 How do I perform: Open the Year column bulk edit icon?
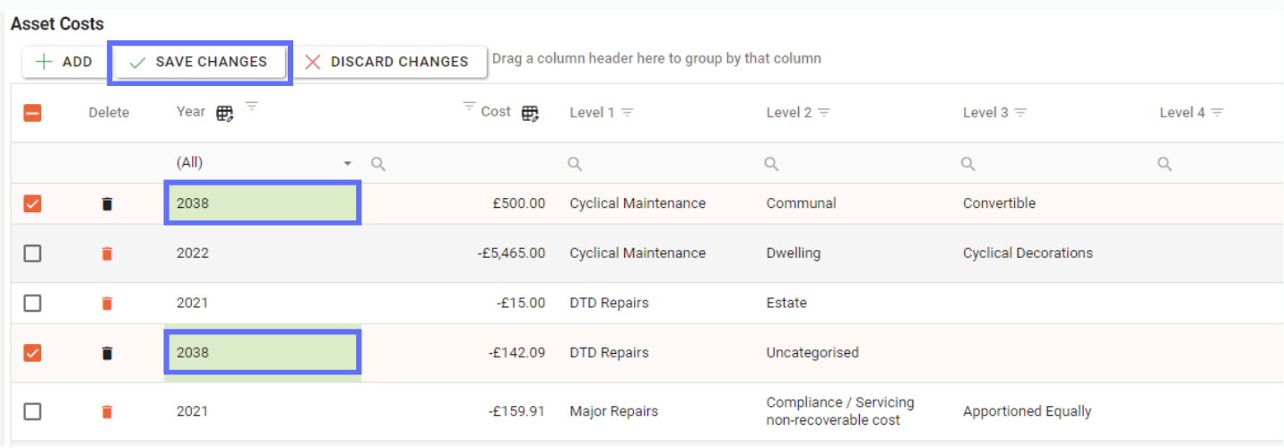click(224, 113)
